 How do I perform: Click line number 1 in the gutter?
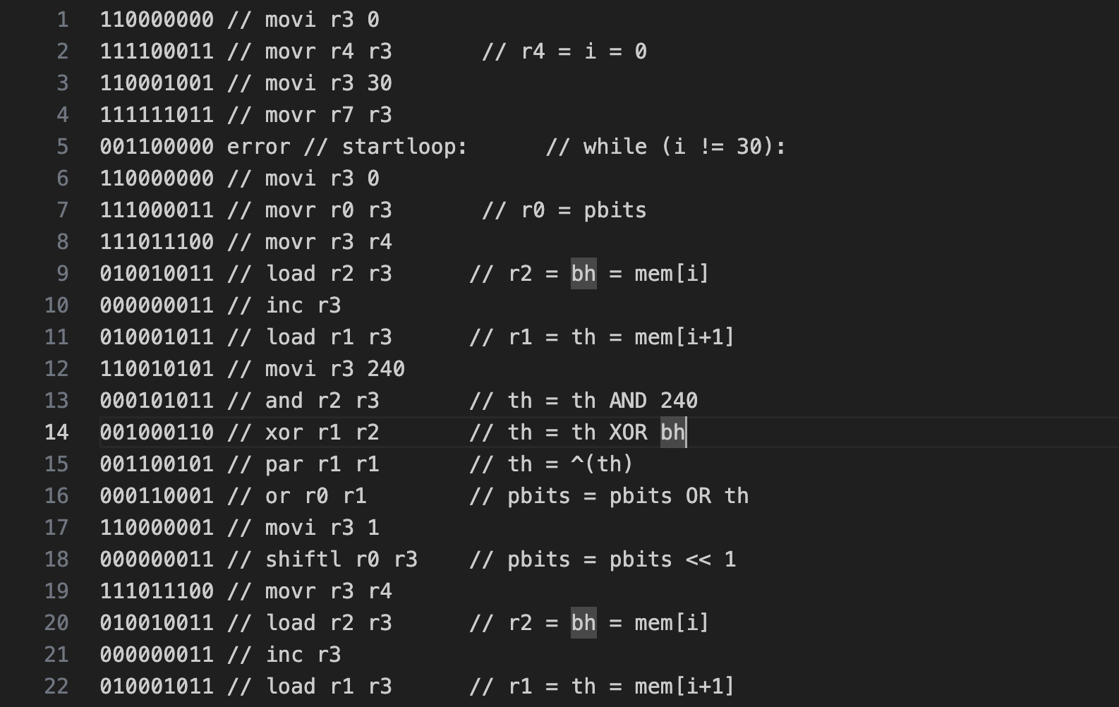coord(63,20)
